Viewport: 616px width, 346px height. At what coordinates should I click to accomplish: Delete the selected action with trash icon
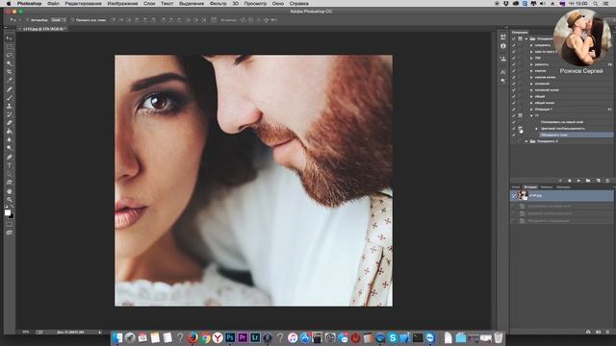[x=607, y=181]
